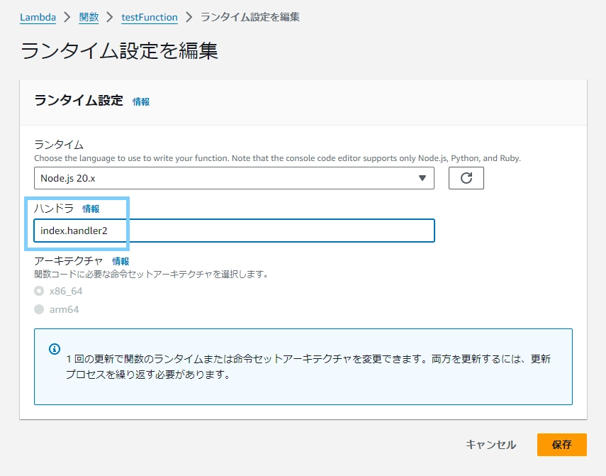Click the キャンセル button

[491, 445]
